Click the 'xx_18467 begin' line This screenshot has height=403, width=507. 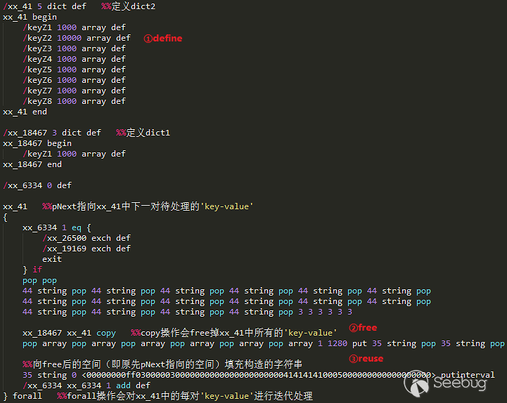37,143
